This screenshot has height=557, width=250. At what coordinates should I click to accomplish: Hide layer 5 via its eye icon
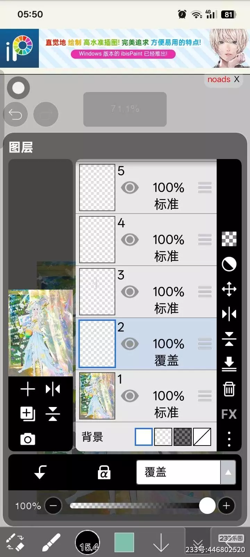(130, 188)
